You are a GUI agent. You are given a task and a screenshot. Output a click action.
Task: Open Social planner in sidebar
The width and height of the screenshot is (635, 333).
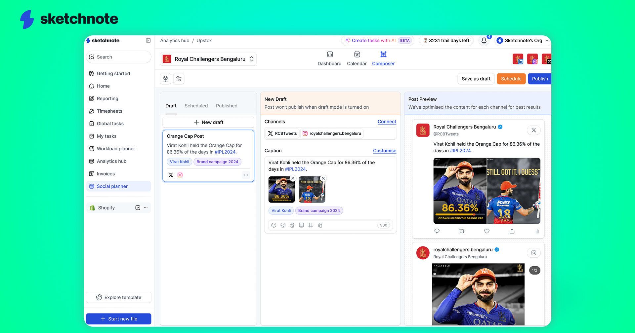(119, 186)
